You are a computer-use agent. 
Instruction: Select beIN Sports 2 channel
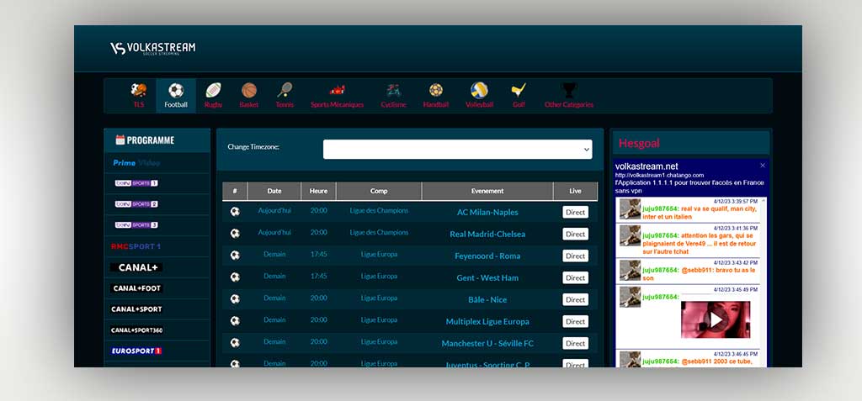[136, 203]
